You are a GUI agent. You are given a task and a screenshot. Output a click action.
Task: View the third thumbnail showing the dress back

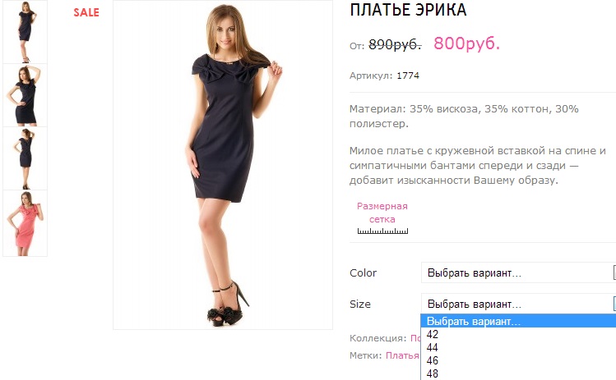coord(25,158)
